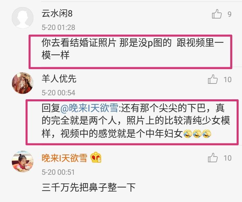Like the comment by 云水闲8
The image size is (242, 202).
click(x=217, y=14)
